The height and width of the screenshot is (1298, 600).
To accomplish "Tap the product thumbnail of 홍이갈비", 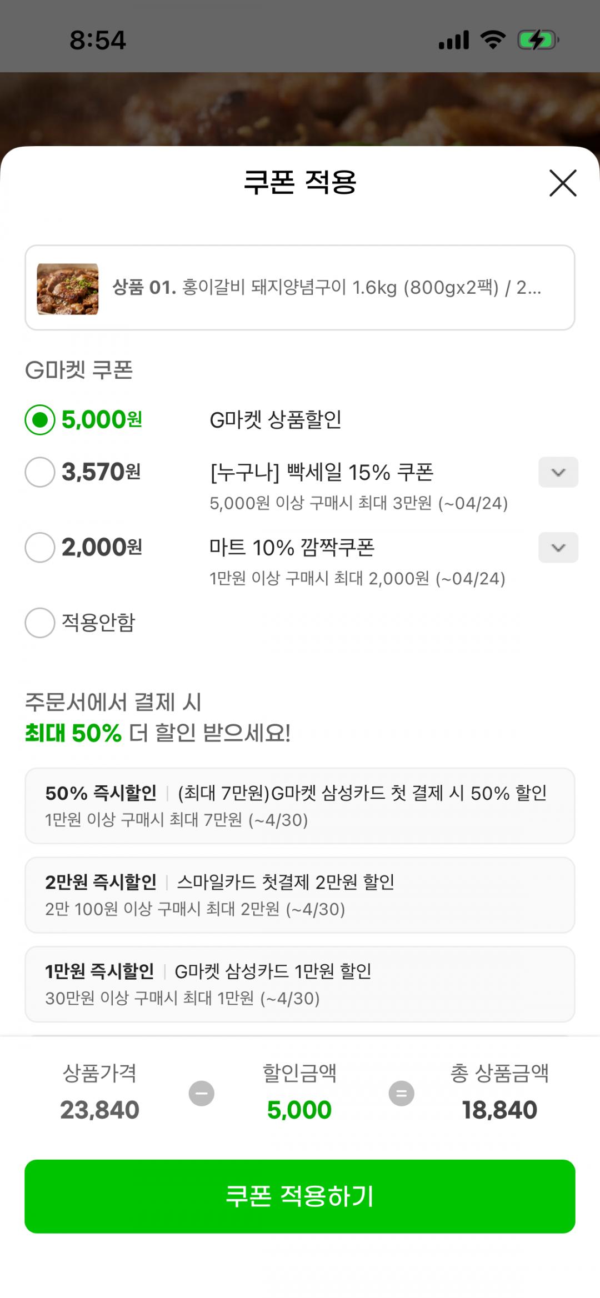I will pos(68,288).
